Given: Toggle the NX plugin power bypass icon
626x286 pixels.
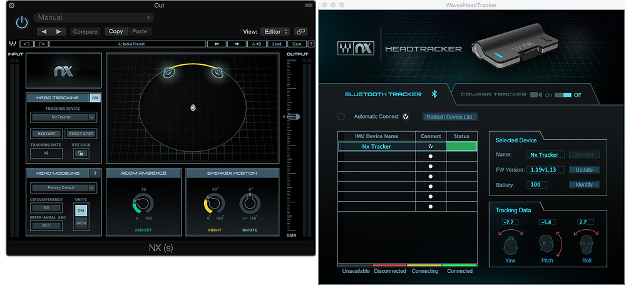Looking at the screenshot, I should 21,22.
